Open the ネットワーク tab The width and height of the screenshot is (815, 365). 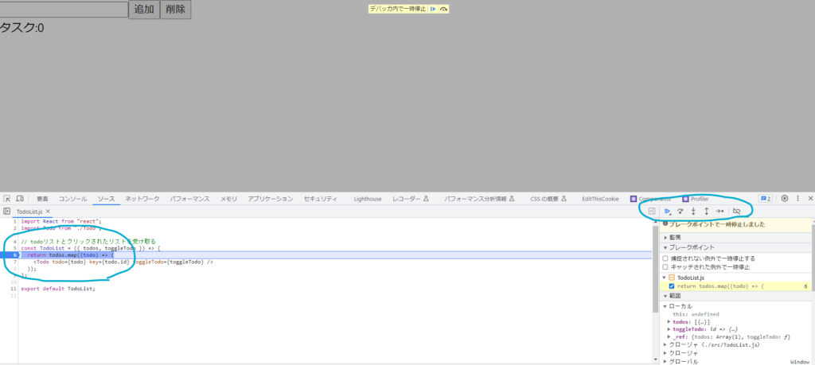(x=142, y=199)
